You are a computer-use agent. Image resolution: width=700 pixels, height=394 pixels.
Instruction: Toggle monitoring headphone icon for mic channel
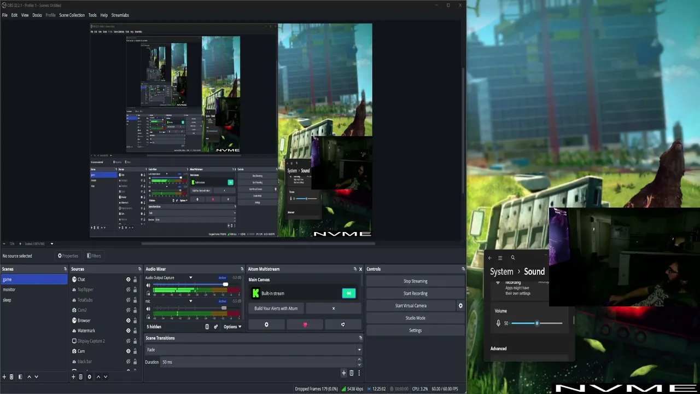click(148, 317)
